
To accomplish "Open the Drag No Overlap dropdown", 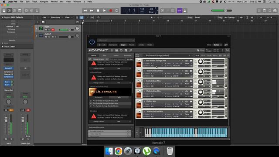I will 231,17.
